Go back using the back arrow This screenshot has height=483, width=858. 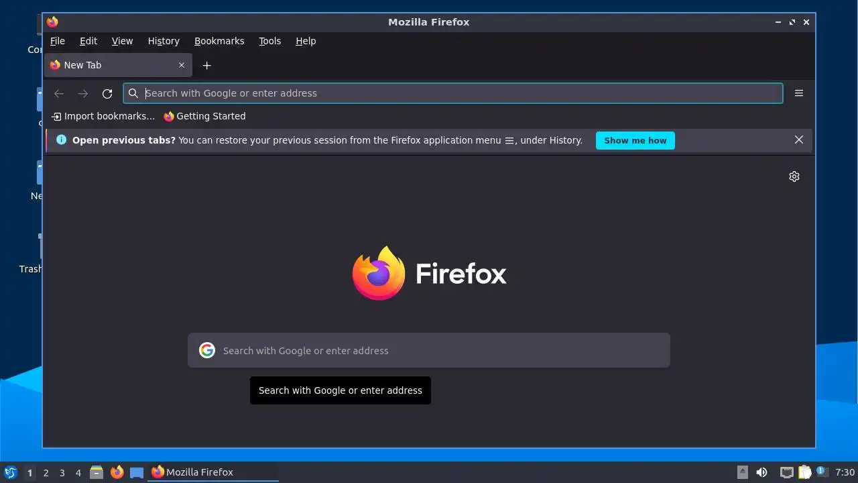[x=59, y=93]
